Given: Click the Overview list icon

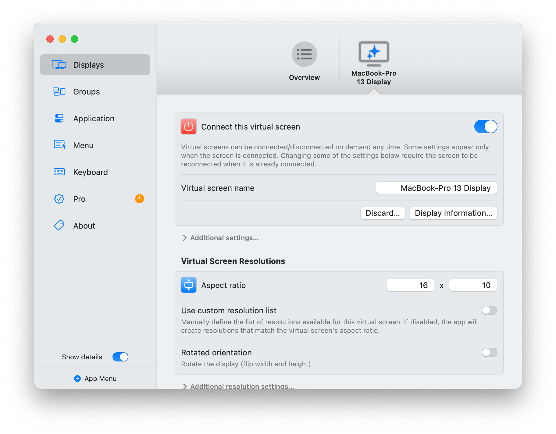Looking at the screenshot, I should pyautogui.click(x=304, y=54).
